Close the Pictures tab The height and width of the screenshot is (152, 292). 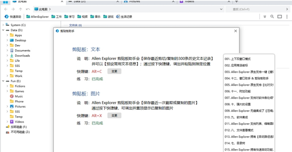[x=173, y=2]
